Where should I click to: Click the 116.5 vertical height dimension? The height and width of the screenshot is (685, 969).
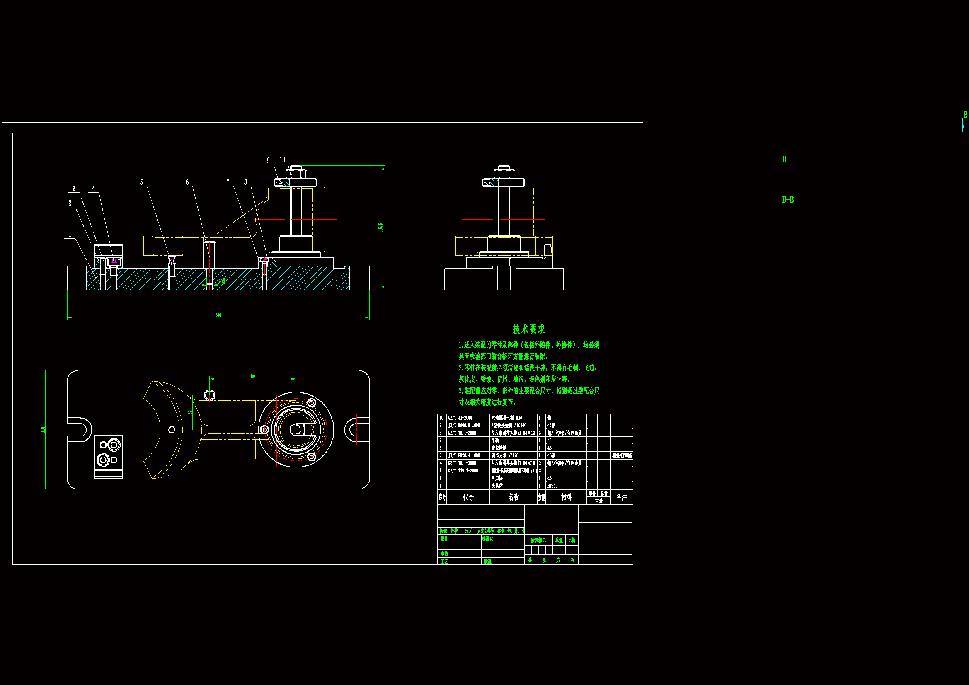pos(380,228)
